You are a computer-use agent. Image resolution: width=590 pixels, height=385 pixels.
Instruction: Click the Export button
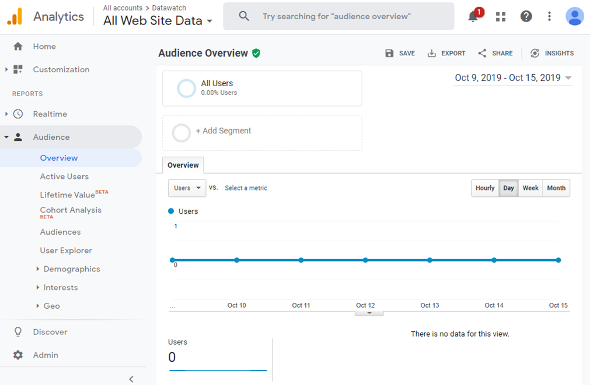pyautogui.click(x=446, y=53)
